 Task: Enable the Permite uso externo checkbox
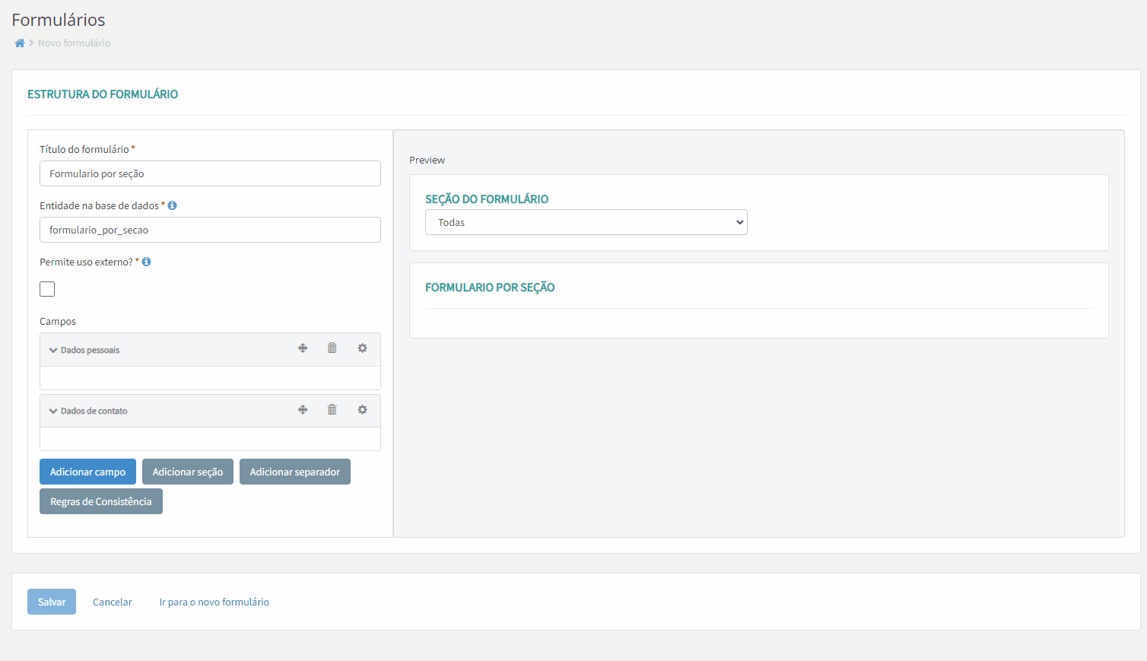coord(47,289)
